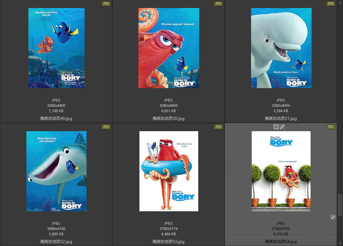Toggle the checkmark tag on 海底总动员54.jpg
343x246 pixels.
(x=333, y=217)
